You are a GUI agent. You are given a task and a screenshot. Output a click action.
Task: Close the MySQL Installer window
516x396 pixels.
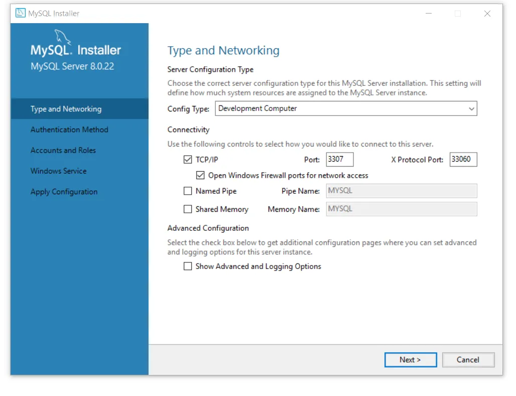point(487,14)
